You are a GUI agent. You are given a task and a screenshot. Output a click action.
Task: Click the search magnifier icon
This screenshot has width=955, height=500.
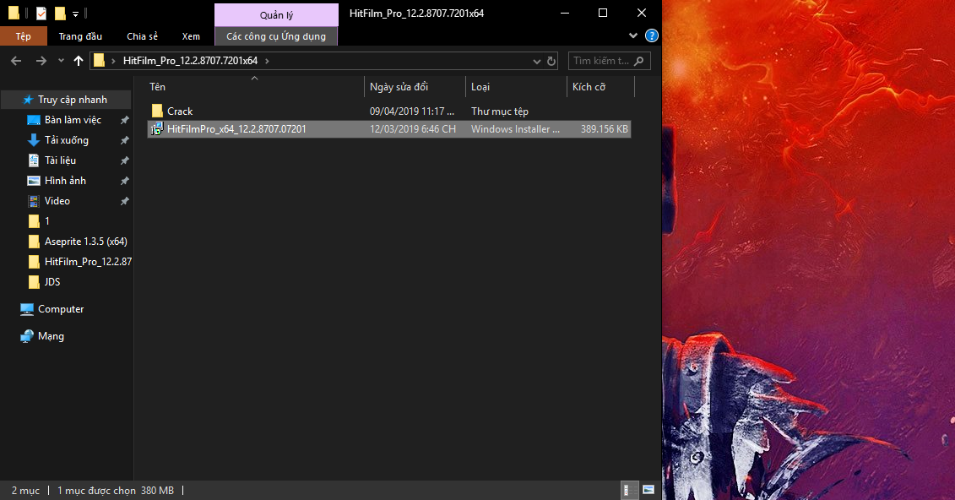(x=638, y=61)
